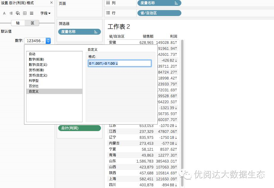
Task: Select 科学型 number format option
Action: (34, 81)
